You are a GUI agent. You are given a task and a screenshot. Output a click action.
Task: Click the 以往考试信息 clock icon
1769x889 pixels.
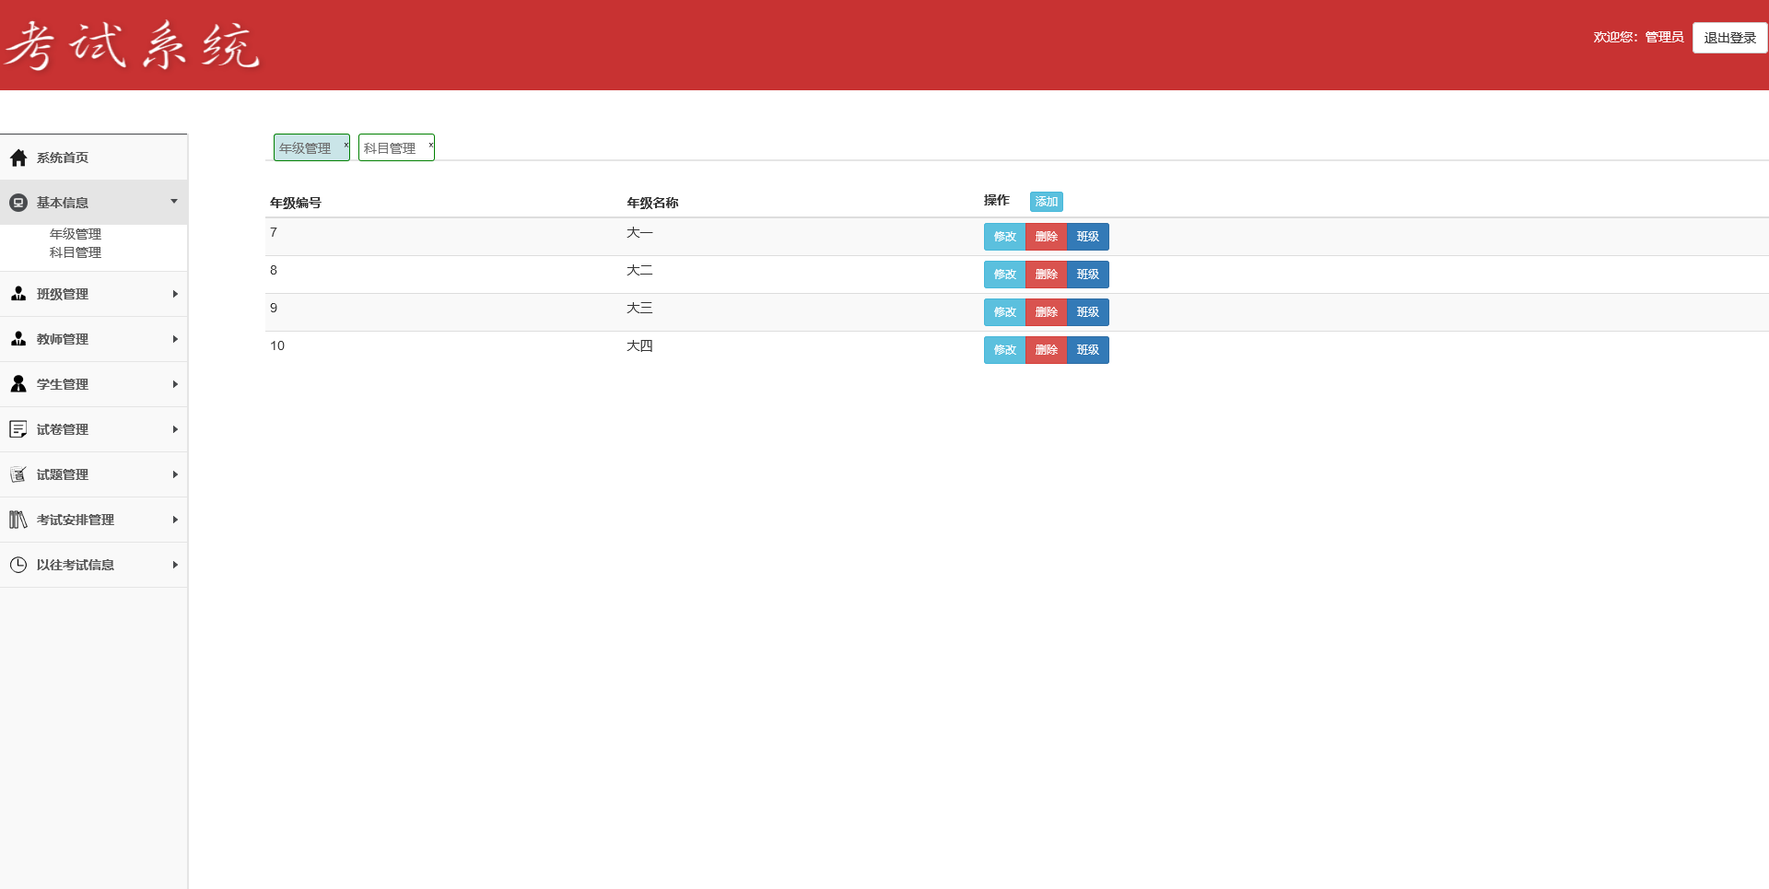pyautogui.click(x=18, y=565)
